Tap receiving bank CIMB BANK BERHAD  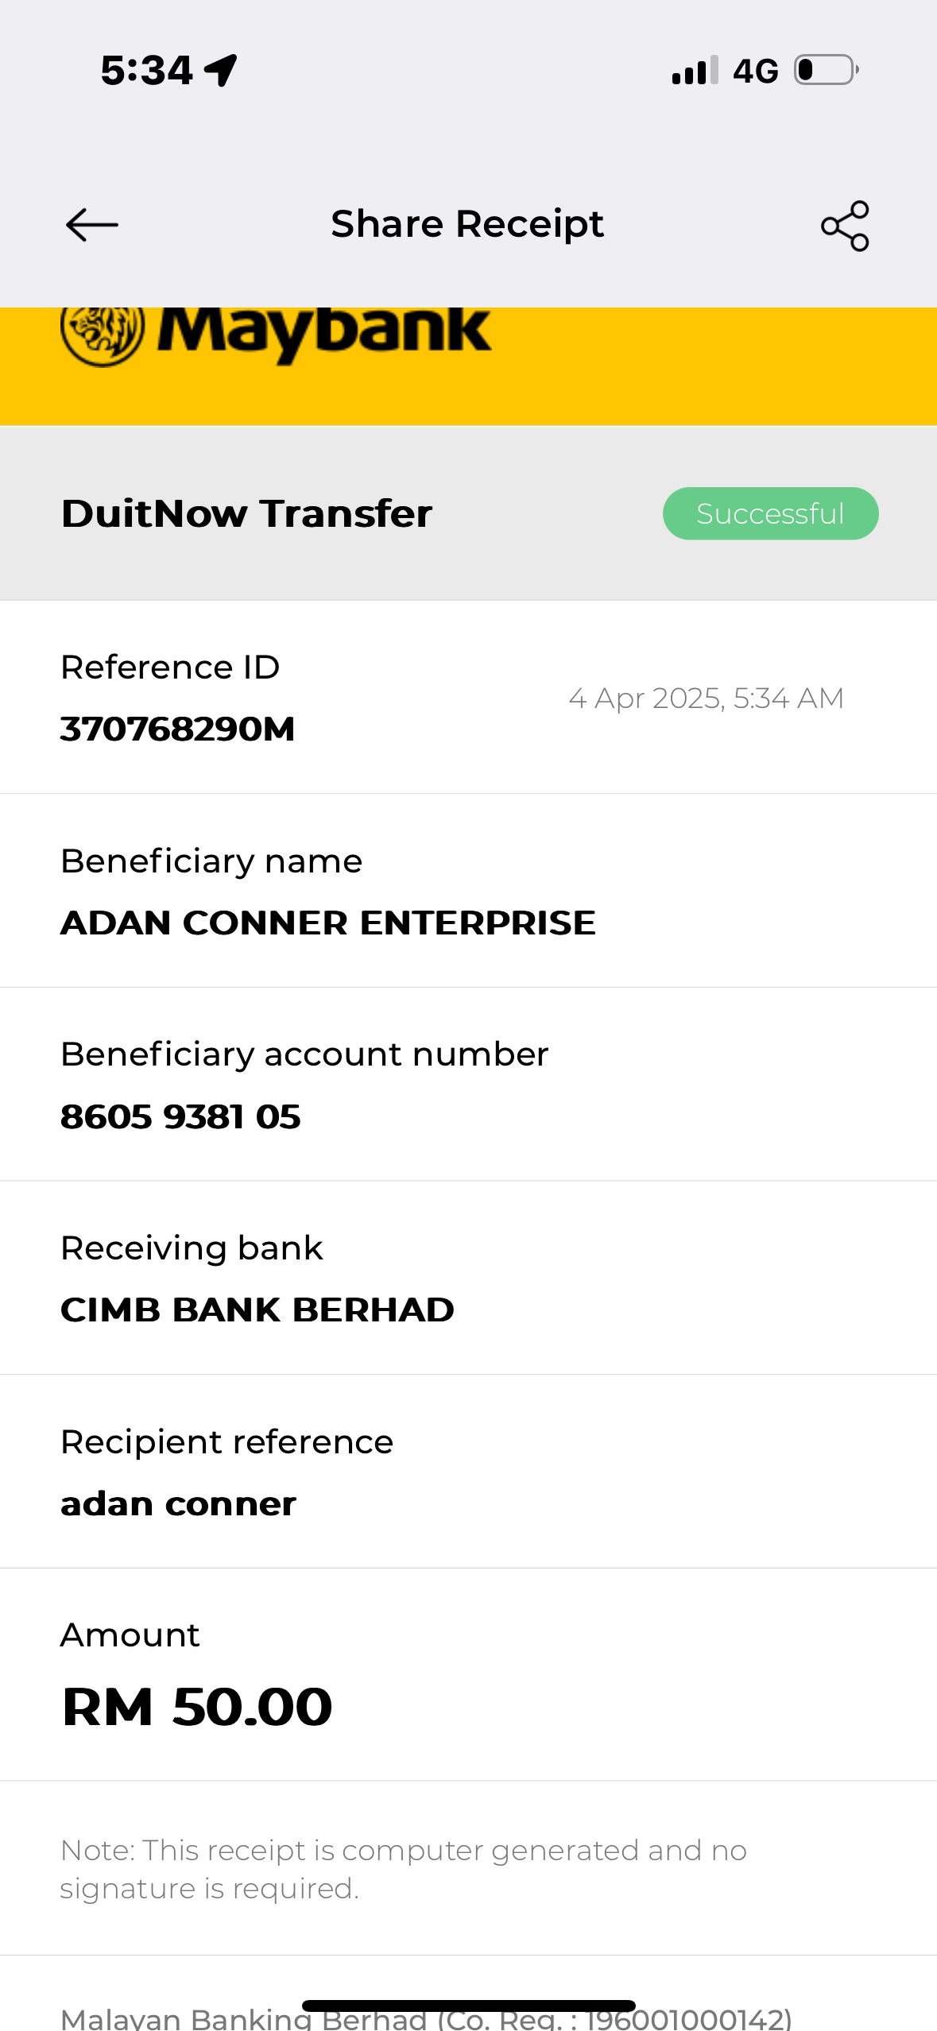[257, 1310]
